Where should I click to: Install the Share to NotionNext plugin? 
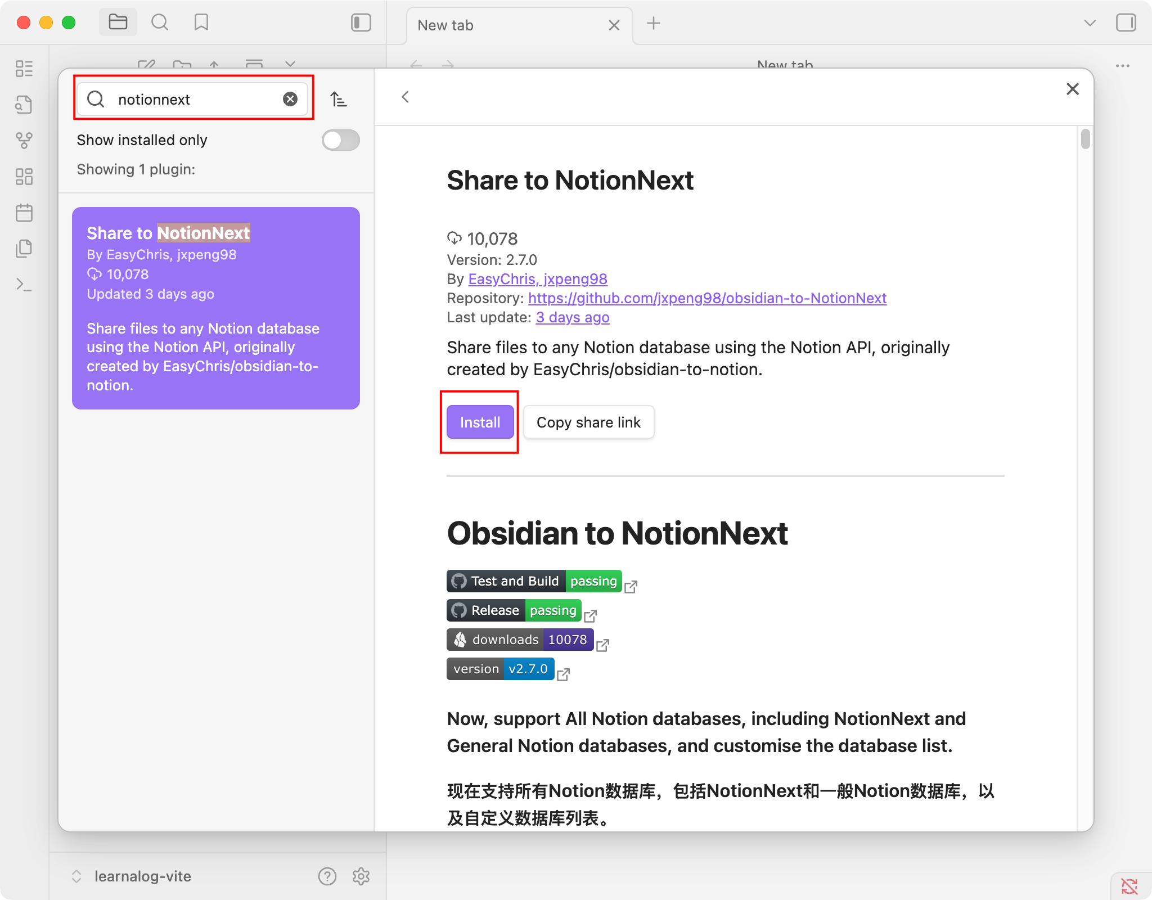tap(480, 422)
